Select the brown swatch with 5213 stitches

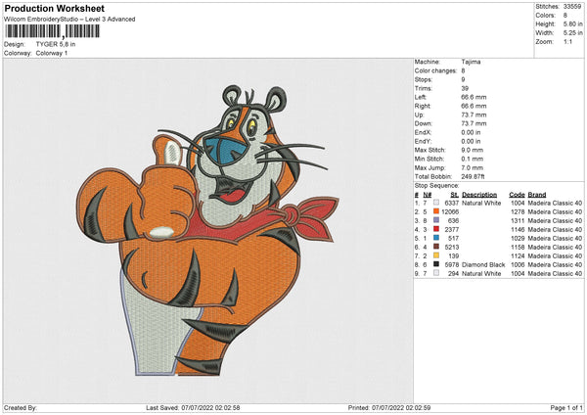[436, 247]
